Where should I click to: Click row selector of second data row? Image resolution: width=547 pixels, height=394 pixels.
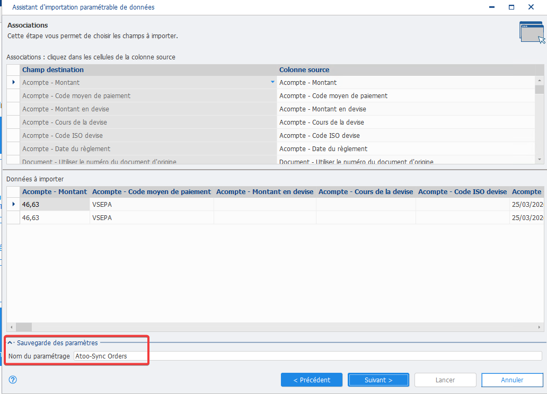(x=13, y=218)
